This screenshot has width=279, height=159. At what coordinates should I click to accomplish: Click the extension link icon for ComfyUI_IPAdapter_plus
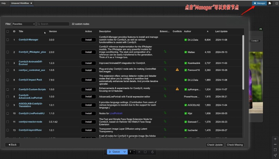click(x=165, y=52)
